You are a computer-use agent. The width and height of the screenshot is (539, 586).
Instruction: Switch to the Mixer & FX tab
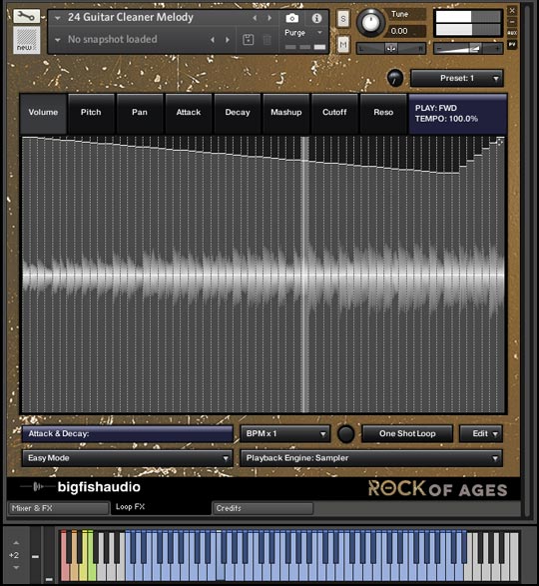(58, 508)
